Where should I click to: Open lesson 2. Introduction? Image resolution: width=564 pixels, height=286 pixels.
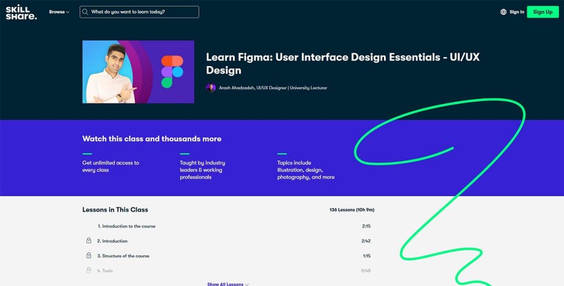click(112, 241)
